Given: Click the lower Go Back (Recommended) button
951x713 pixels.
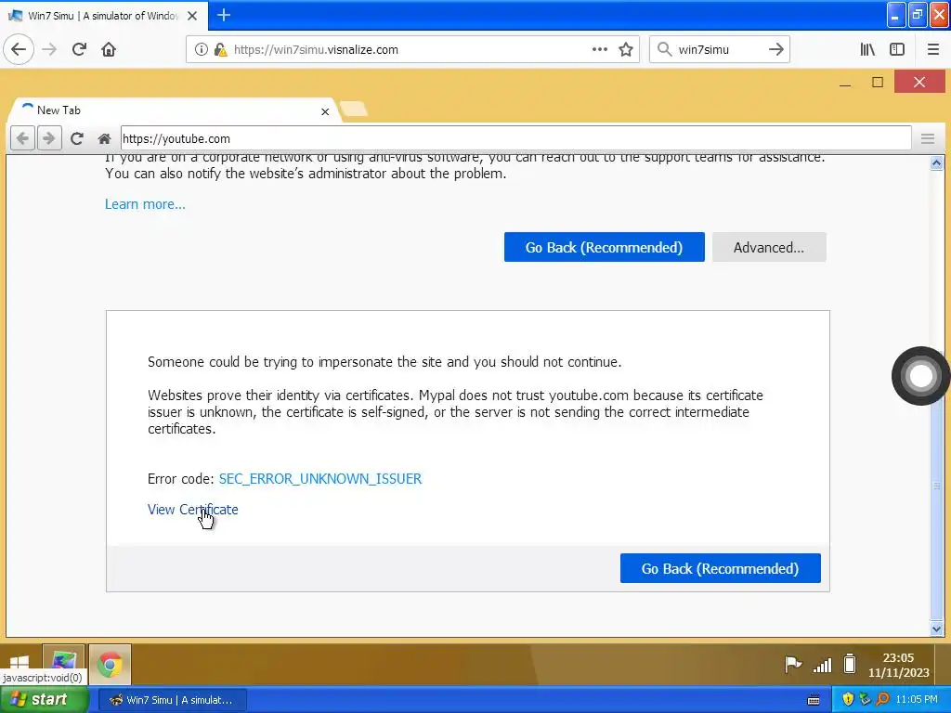Looking at the screenshot, I should click(720, 569).
